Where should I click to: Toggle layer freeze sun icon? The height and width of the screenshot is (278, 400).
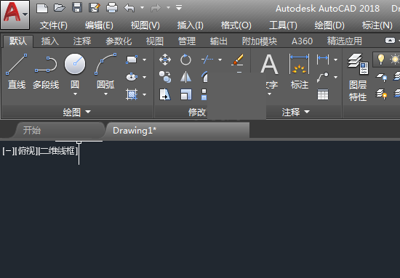tap(395, 60)
